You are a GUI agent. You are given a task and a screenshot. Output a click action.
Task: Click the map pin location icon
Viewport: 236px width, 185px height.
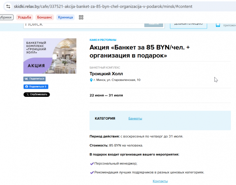click(91, 80)
